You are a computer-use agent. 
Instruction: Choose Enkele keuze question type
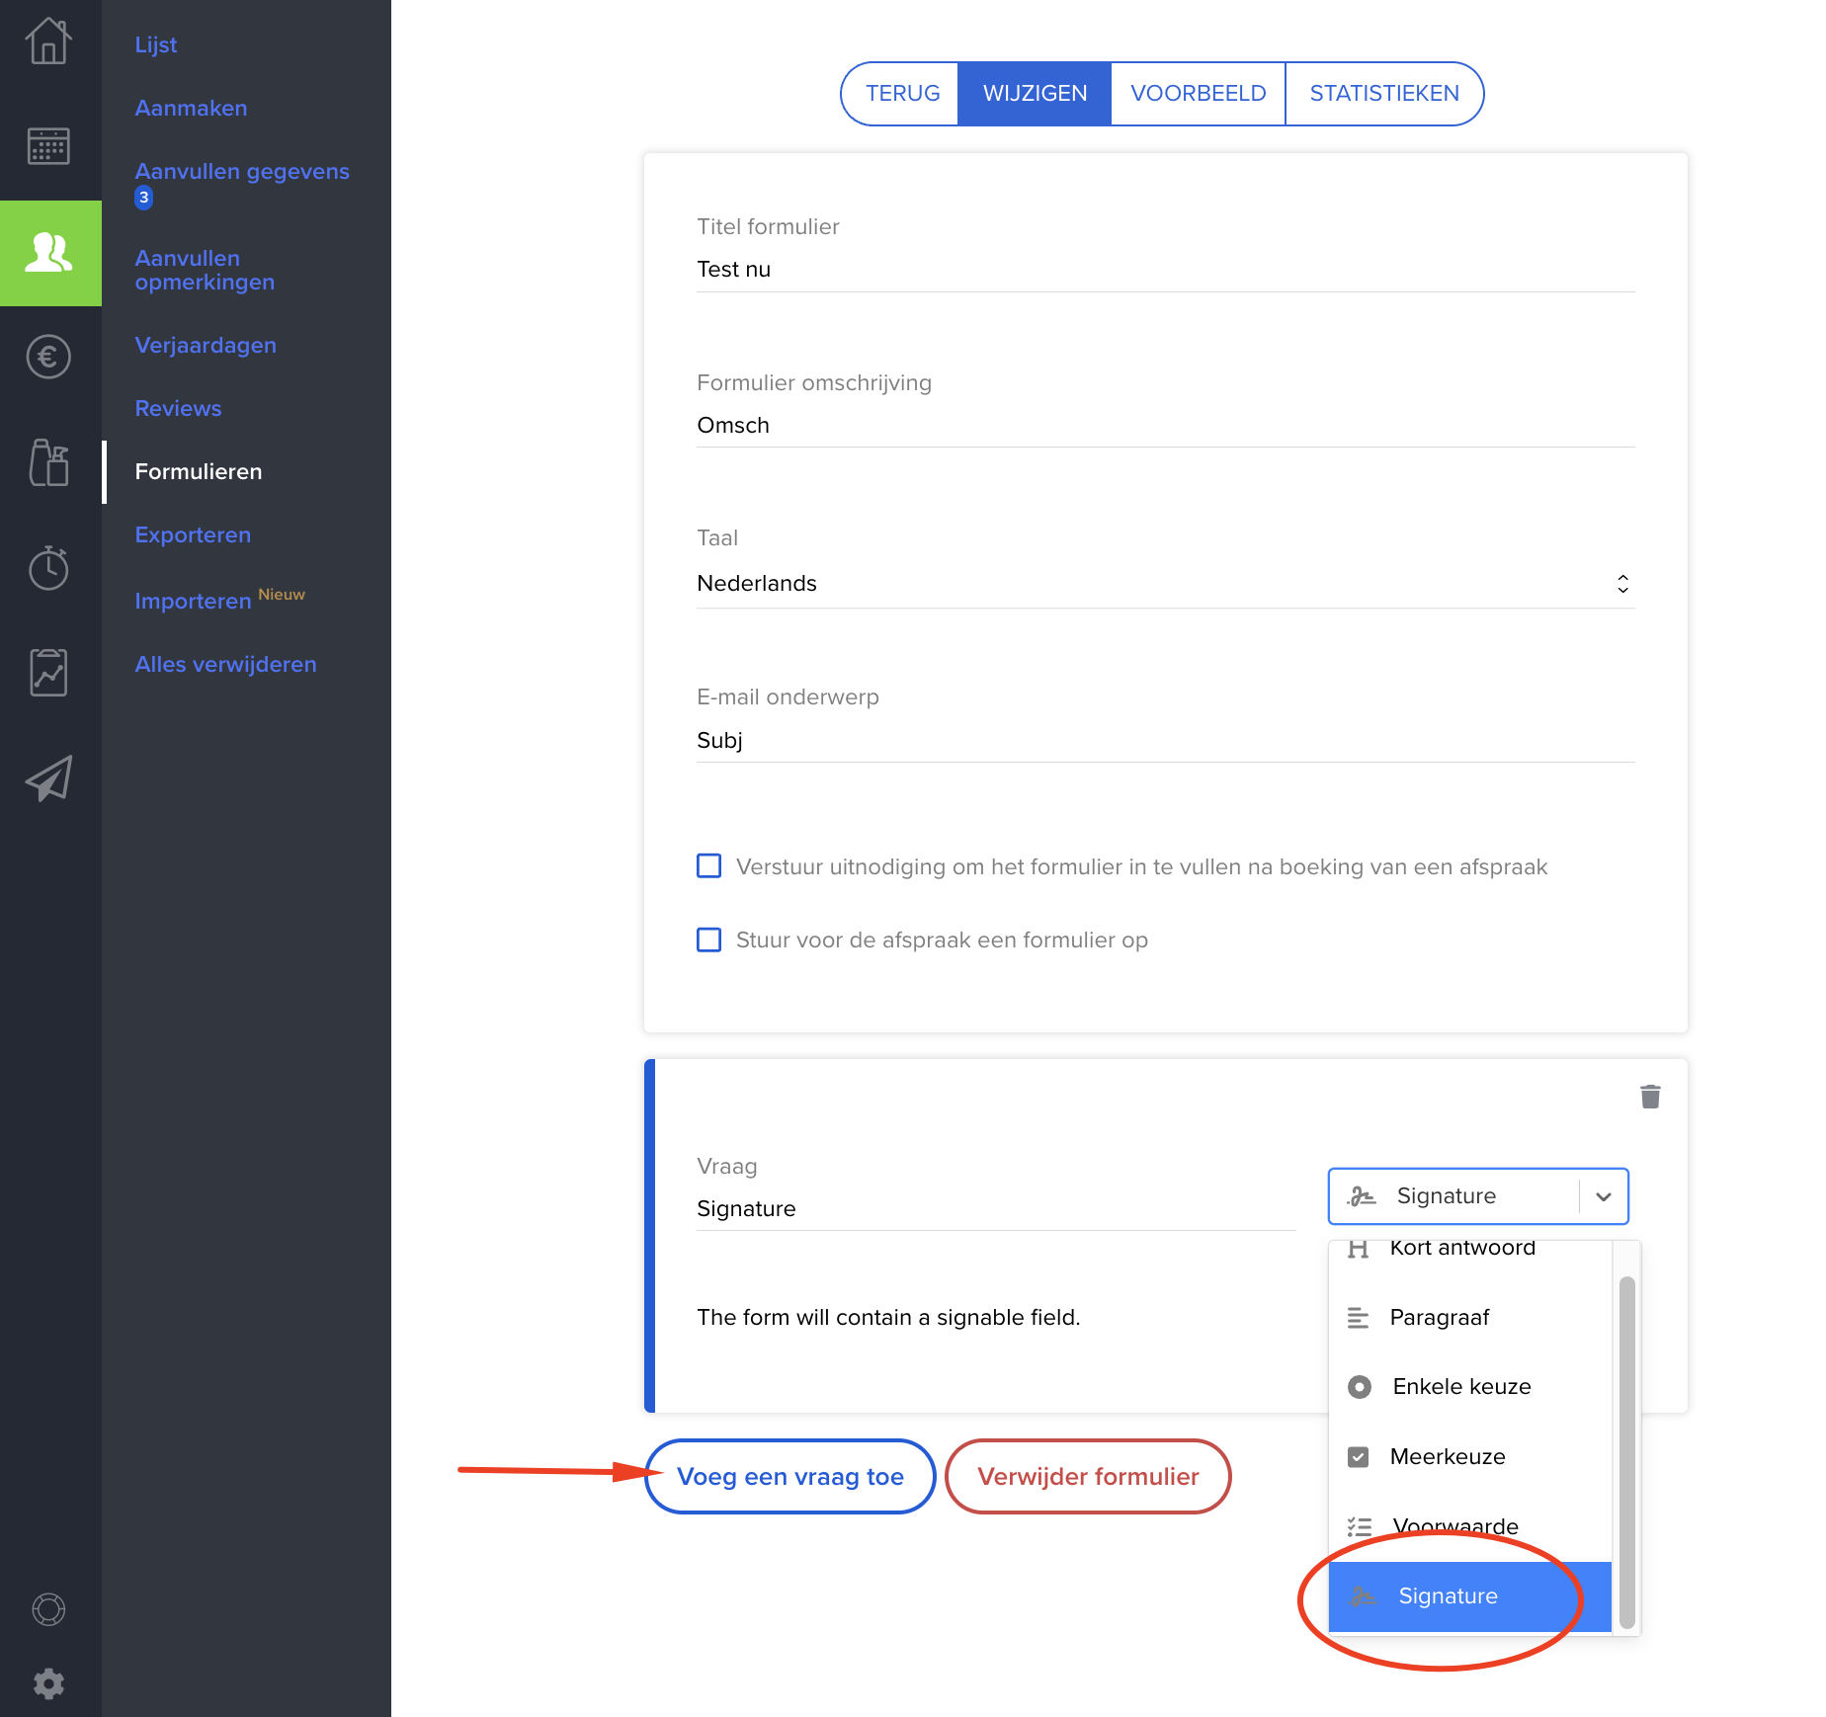tap(1470, 1387)
